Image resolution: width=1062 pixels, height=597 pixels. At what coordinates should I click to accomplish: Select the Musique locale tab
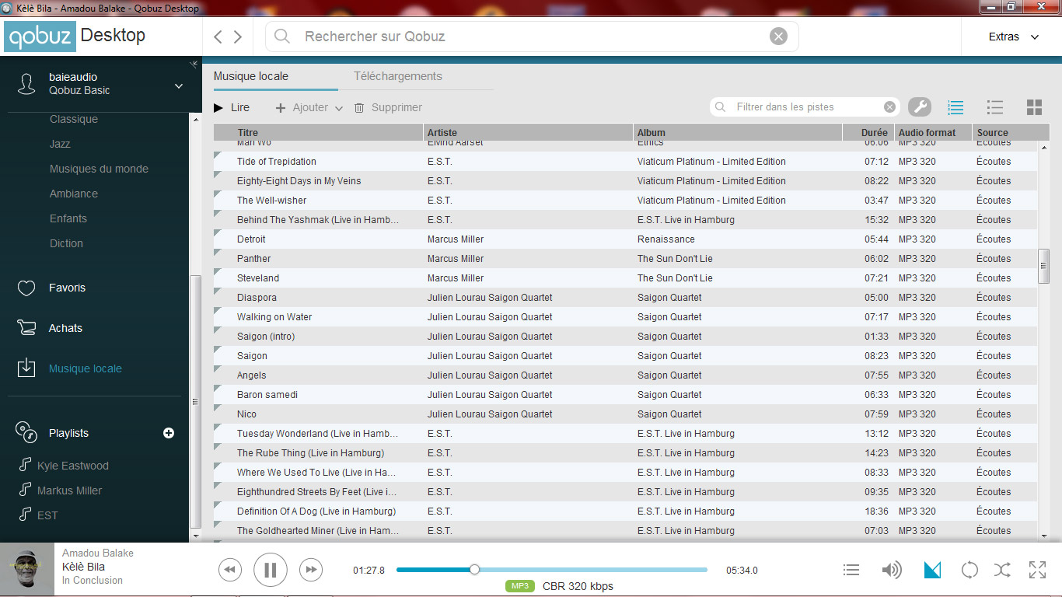[251, 76]
